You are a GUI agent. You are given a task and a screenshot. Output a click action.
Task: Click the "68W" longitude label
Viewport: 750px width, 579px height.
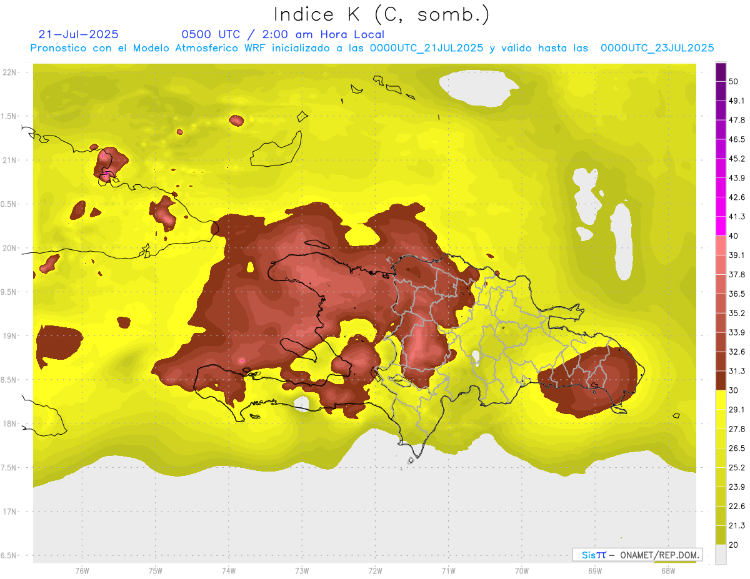[667, 570]
